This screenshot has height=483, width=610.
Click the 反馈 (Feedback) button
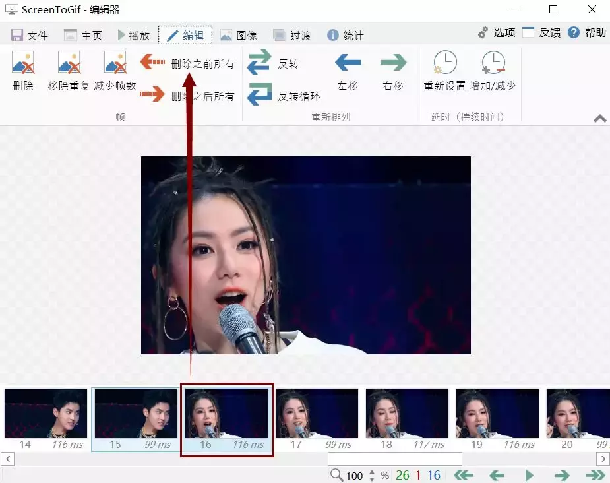point(541,33)
